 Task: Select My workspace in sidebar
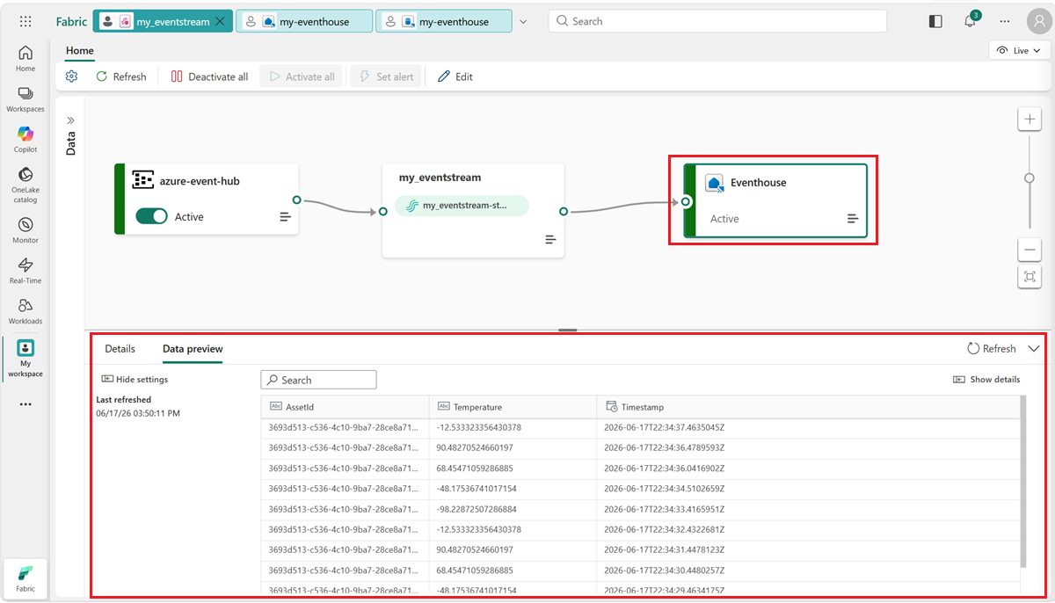click(25, 358)
